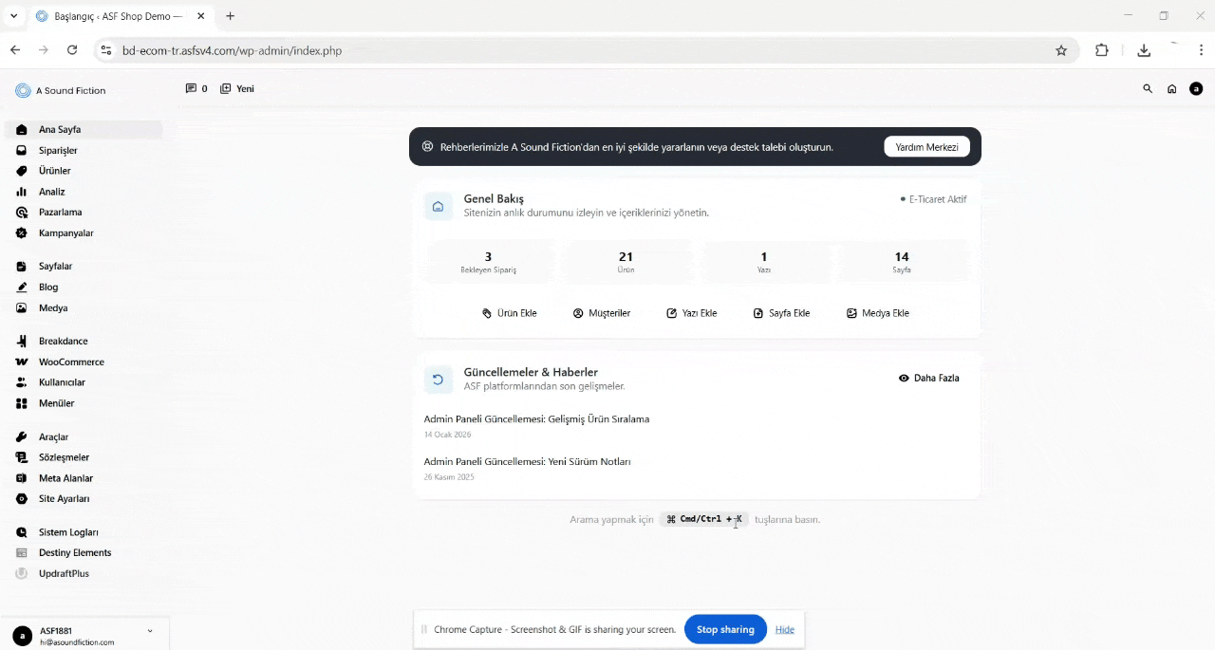1215x650 pixels.
Task: Click the Yeni add-new button in top bar
Action: click(x=237, y=88)
